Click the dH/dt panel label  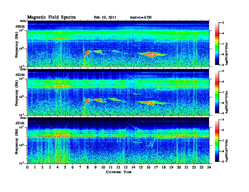[20, 26]
